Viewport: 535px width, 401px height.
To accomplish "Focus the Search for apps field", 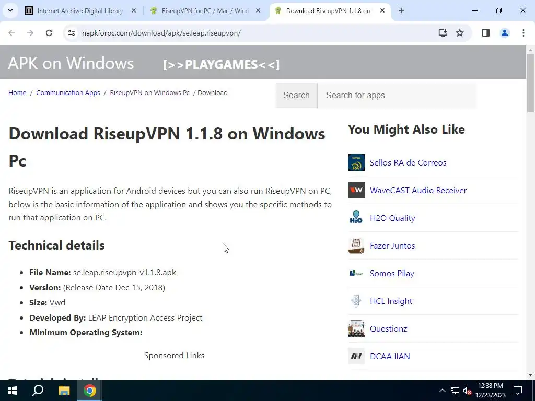I will coord(397,95).
